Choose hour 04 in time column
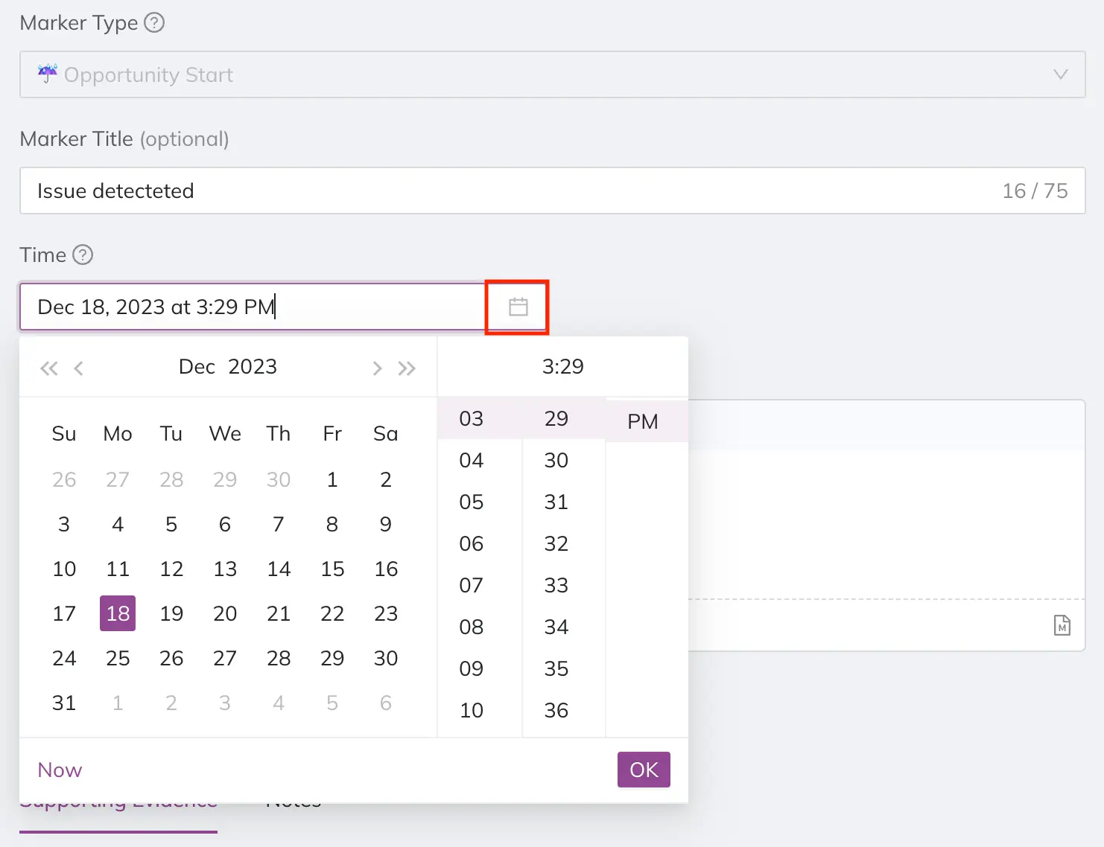1104x847 pixels. [479, 460]
